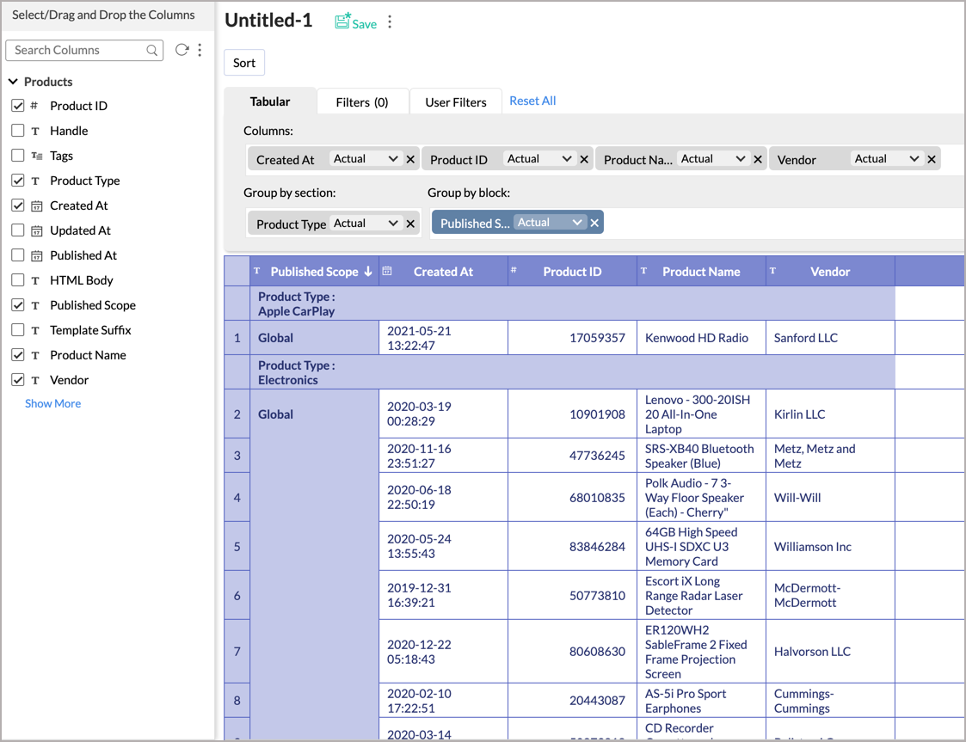Click the refresh columns icon

click(182, 50)
